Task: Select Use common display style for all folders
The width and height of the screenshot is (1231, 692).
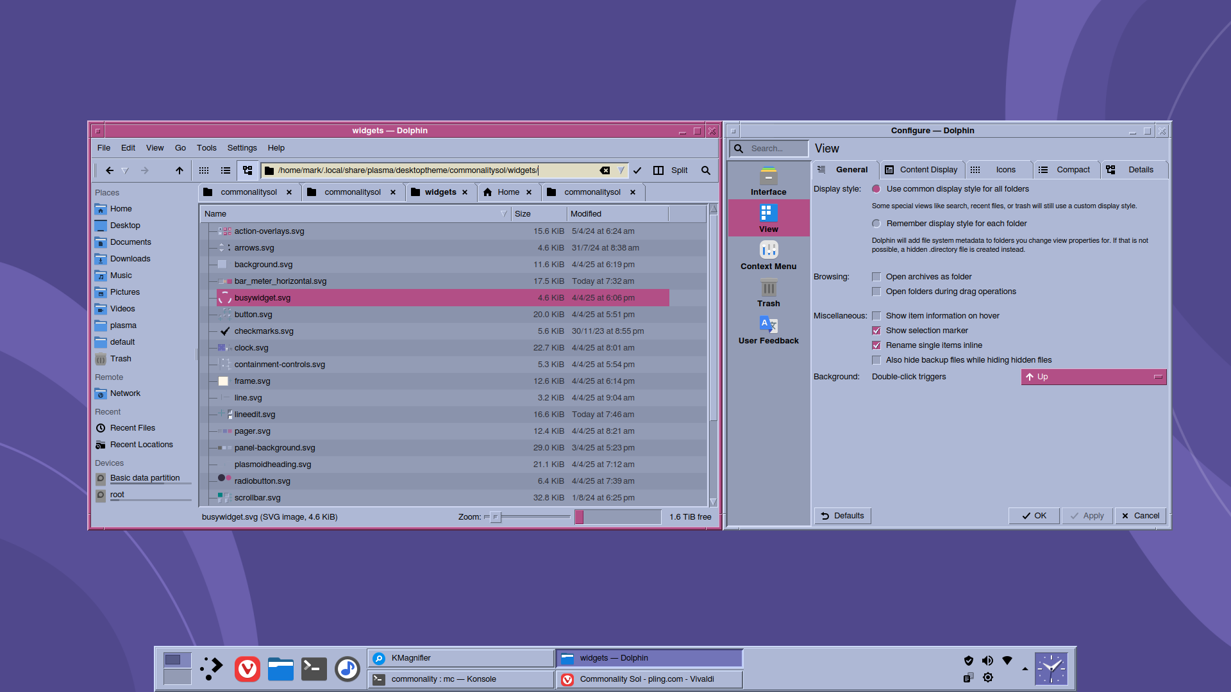Action: pos(951,189)
